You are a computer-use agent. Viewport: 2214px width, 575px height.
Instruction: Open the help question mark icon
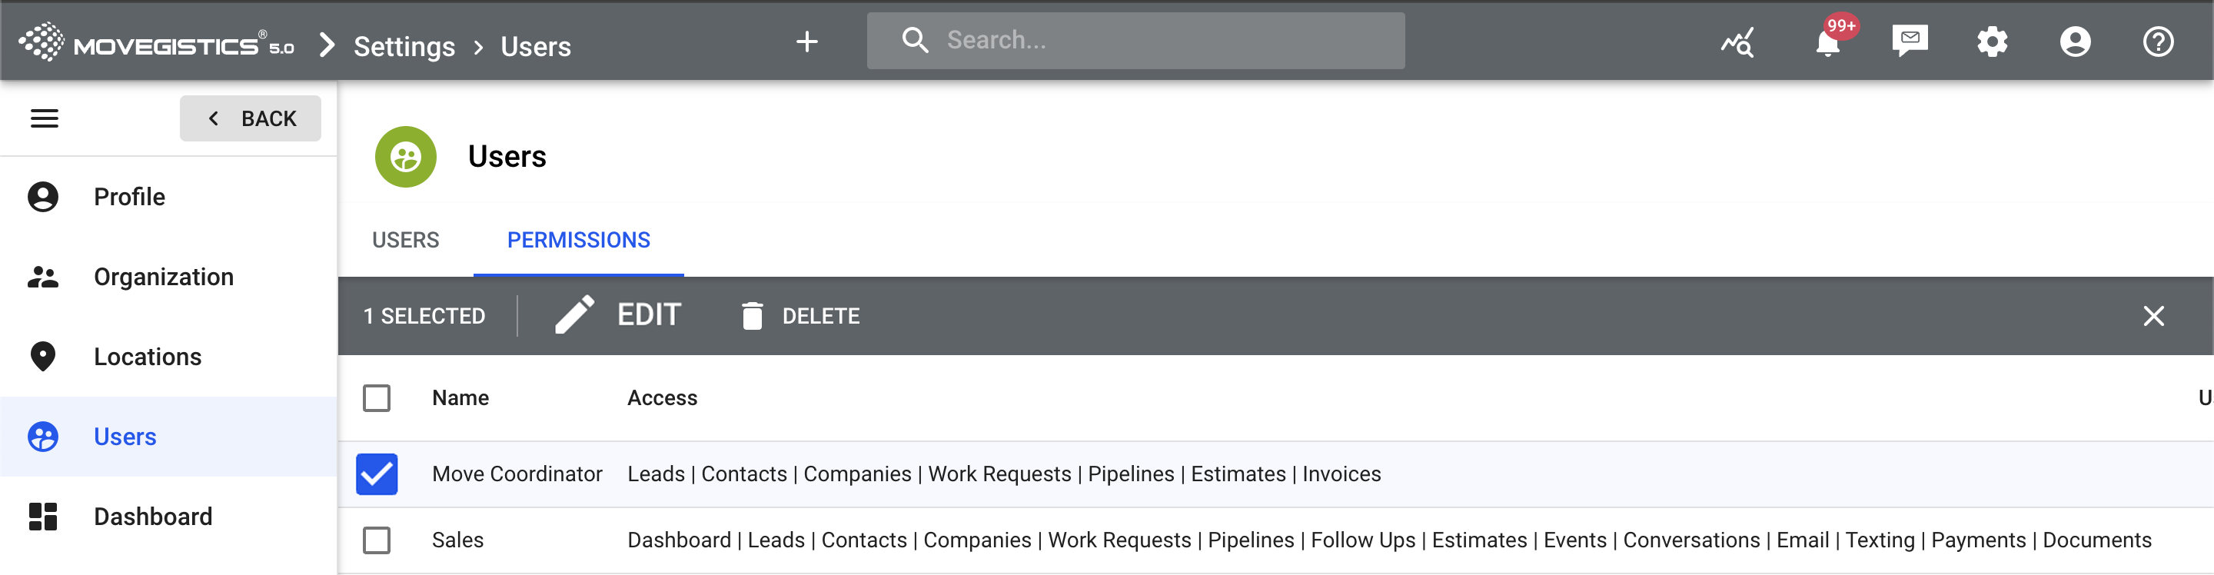(2157, 42)
